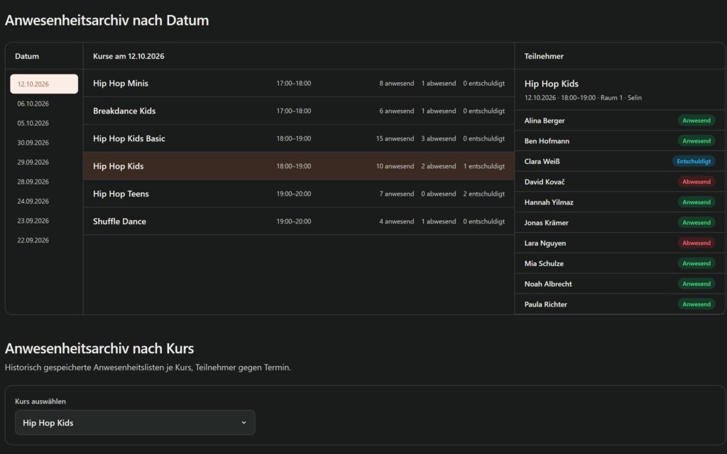The image size is (727, 454).
Task: Click 1 entschuldigt in Hip Hop Kids row
Action: [483, 166]
